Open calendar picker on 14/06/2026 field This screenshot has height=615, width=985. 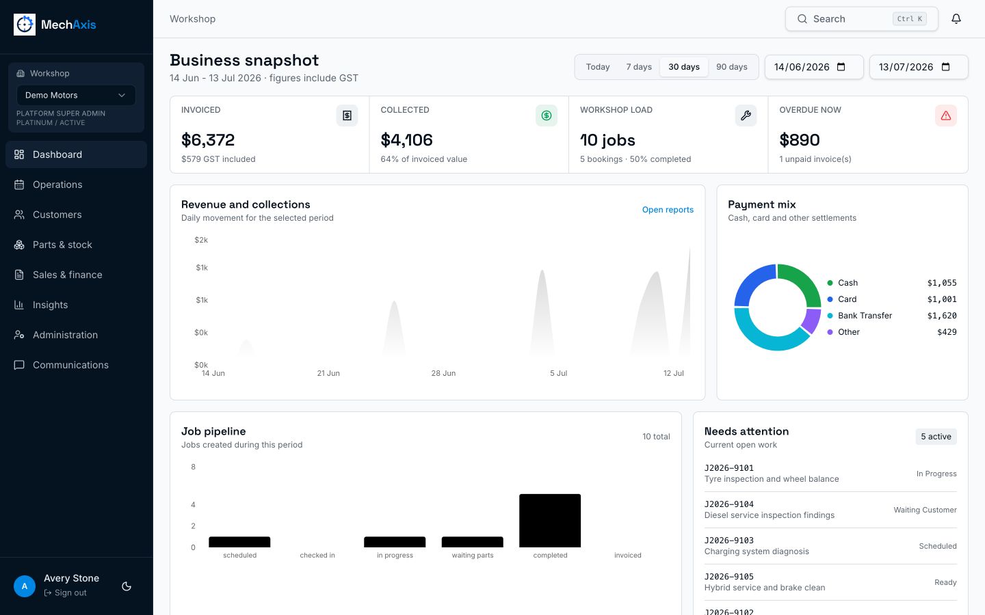click(841, 67)
